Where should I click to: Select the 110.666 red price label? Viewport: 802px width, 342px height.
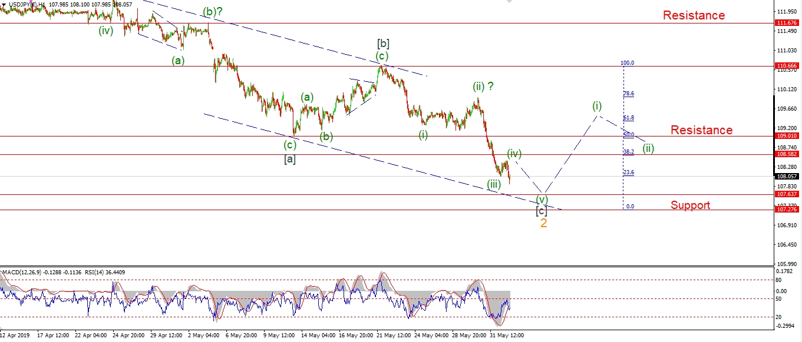pos(788,66)
